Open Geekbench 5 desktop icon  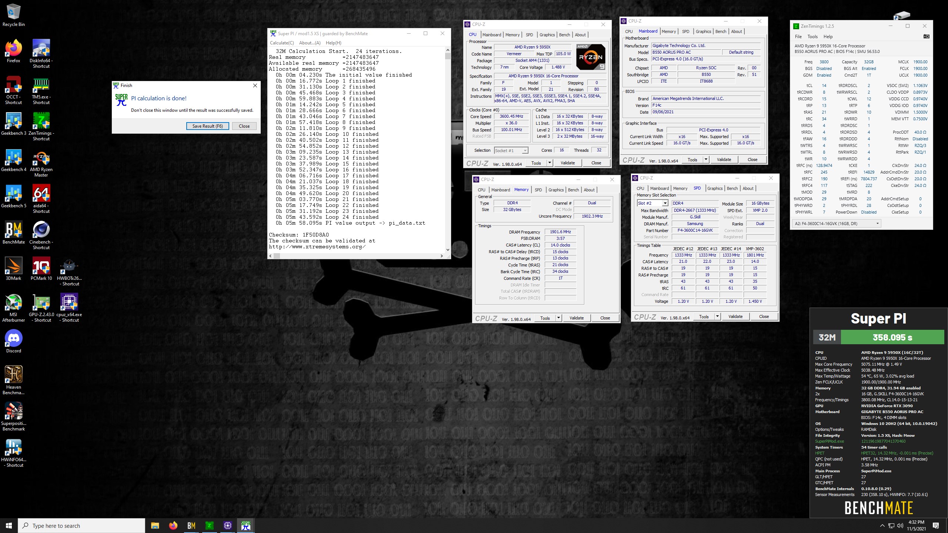tap(14, 196)
